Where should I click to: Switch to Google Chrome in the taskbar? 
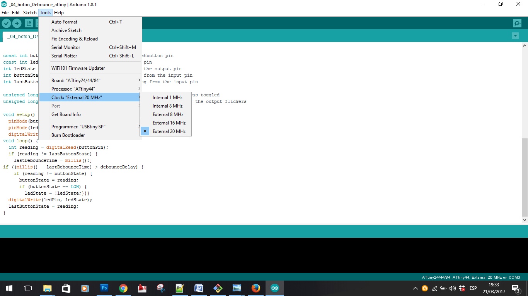[123, 288]
